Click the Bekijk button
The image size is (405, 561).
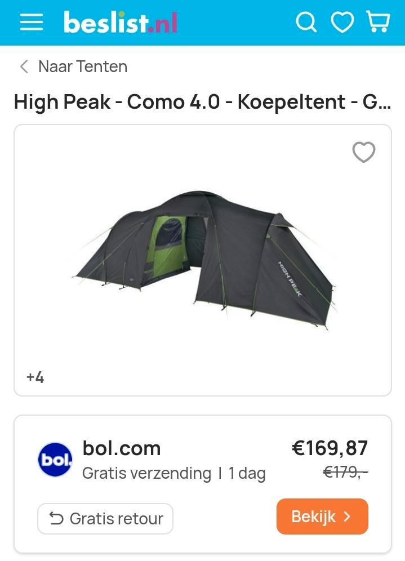tap(322, 517)
